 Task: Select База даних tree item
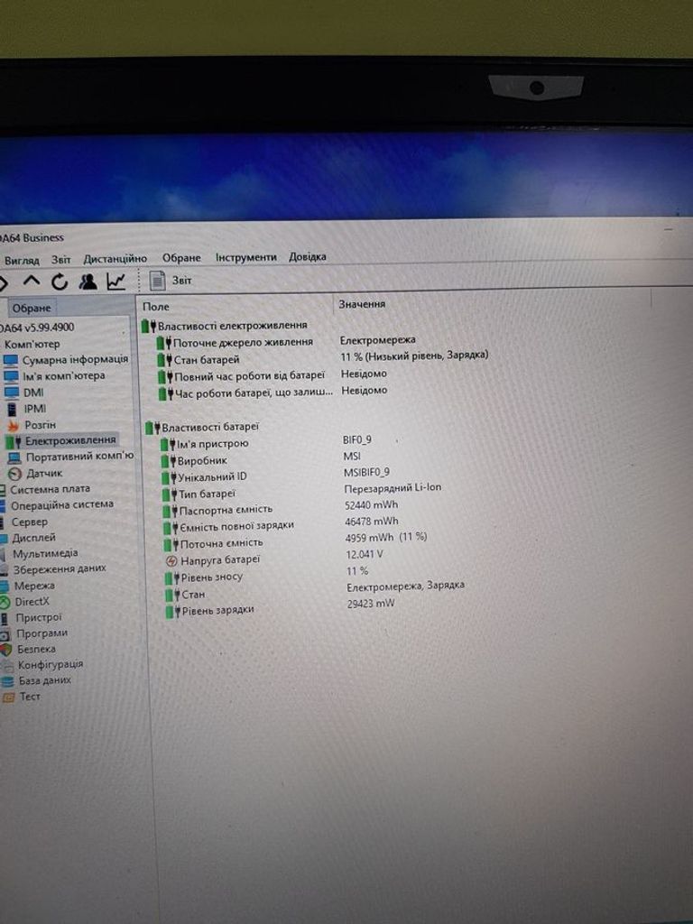tap(36, 680)
